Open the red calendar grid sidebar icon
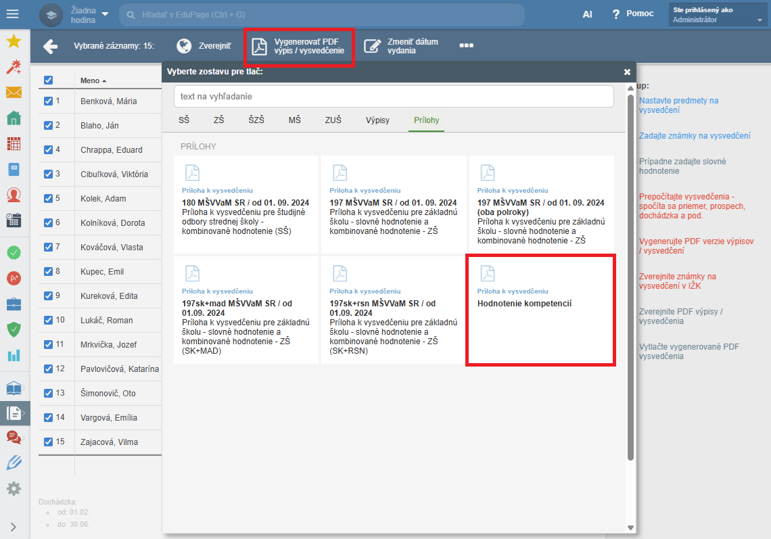 tap(14, 143)
